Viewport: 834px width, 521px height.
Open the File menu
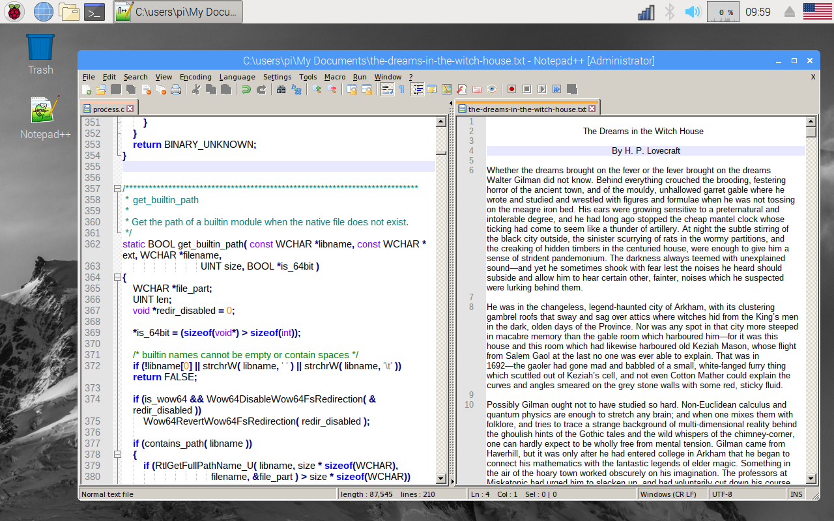click(89, 77)
